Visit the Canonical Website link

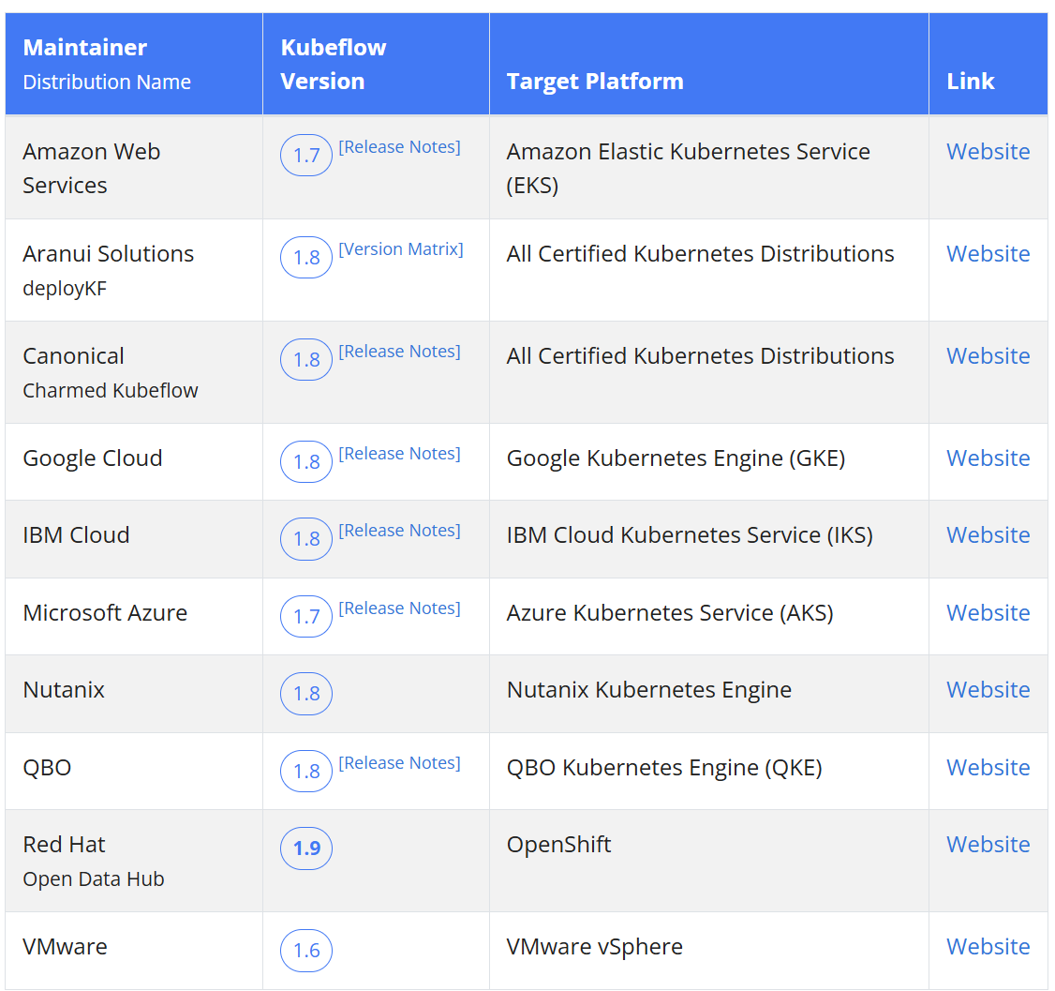(x=988, y=356)
